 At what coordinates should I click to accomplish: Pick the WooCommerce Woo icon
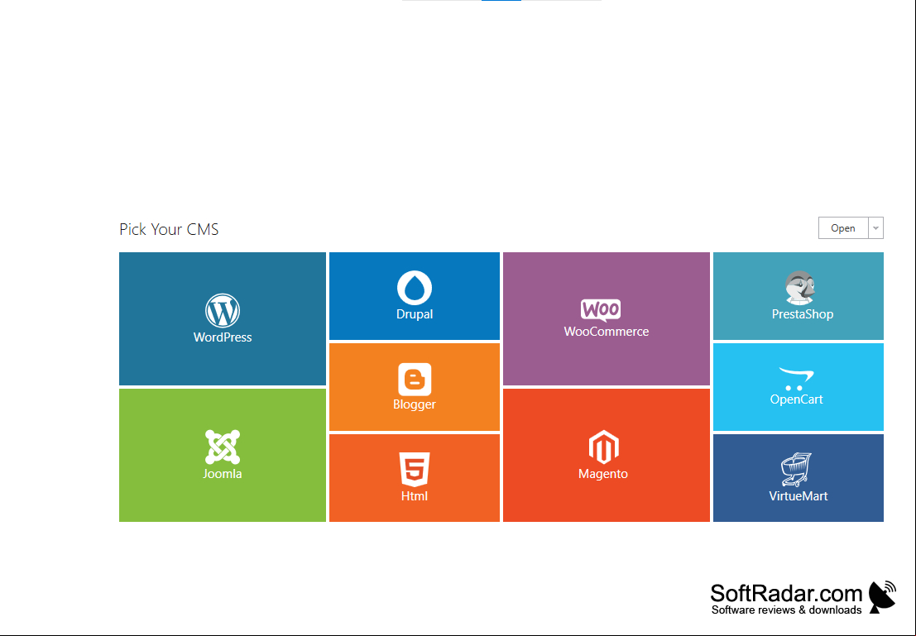601,310
